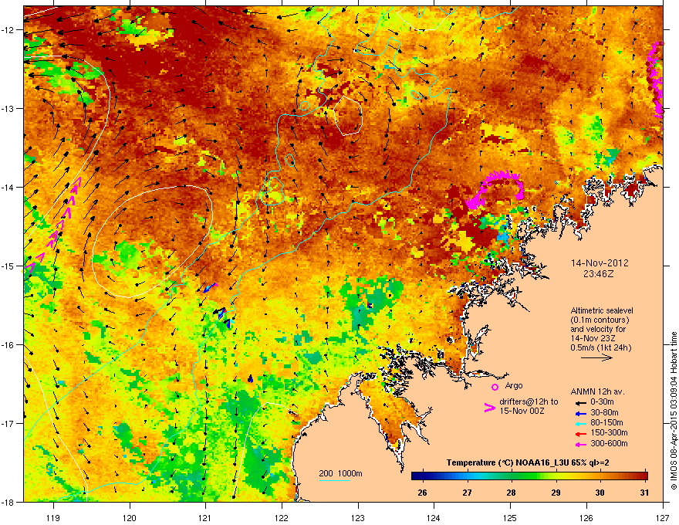This screenshot has height=525, width=679.
Task: Click the 300-600m depth label
Action: (x=609, y=443)
